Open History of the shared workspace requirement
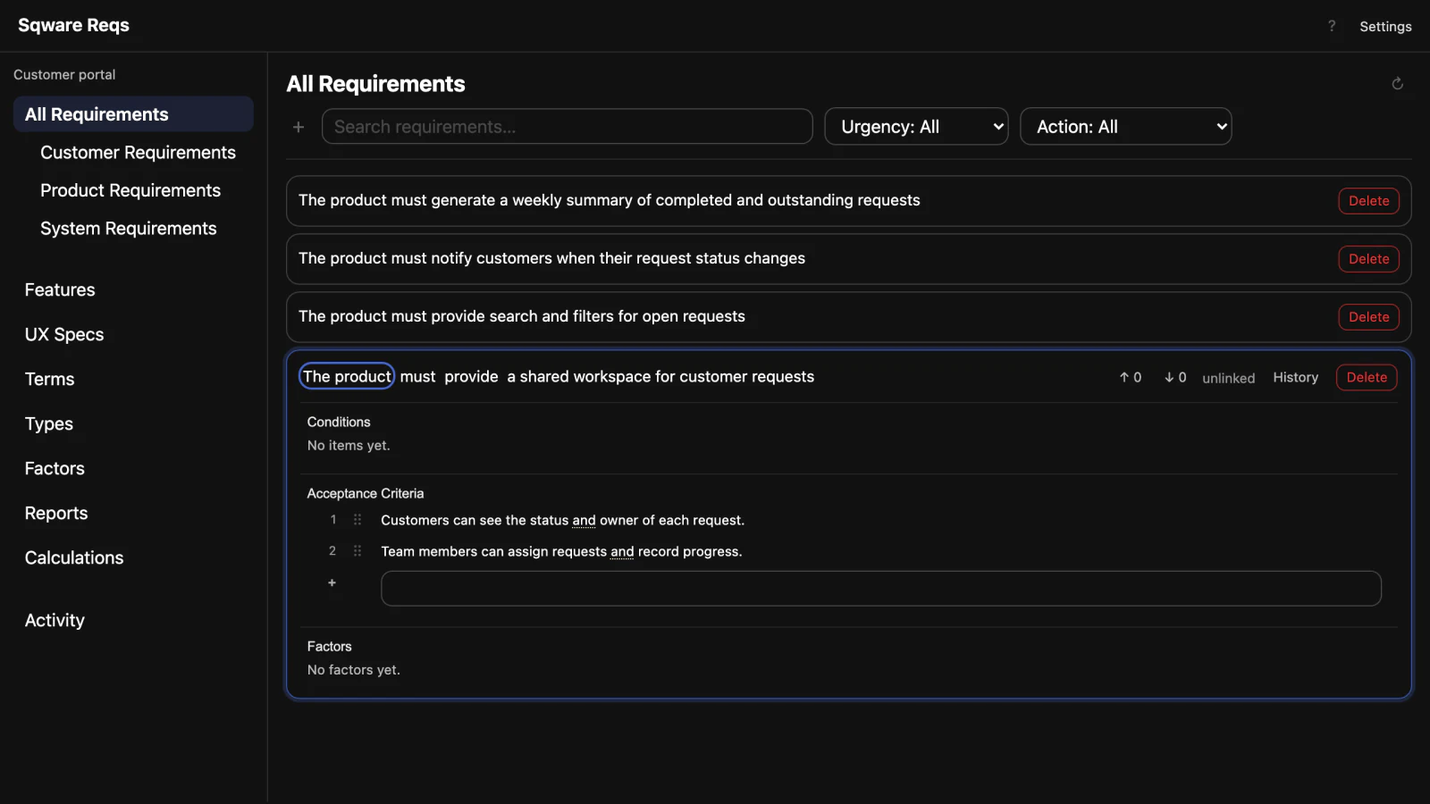The image size is (1430, 804). tap(1295, 378)
